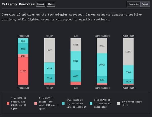The width and height of the screenshot is (152, 117).
Task: Click the Share button
Action: pos(51,4)
